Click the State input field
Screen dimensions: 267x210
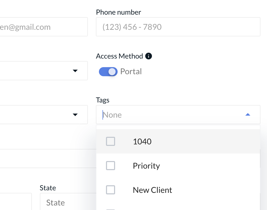(68, 202)
